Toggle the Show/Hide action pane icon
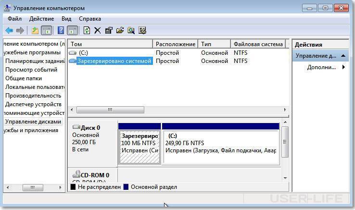This screenshot has height=210, width=355. pyautogui.click(x=73, y=30)
